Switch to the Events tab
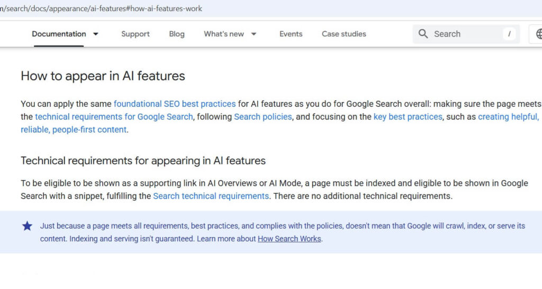This screenshot has height=289, width=542. (x=291, y=34)
